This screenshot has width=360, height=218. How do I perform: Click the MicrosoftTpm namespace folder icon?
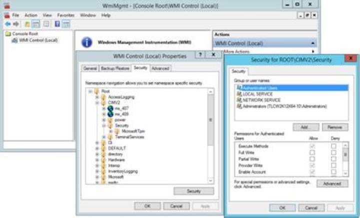[117, 131]
